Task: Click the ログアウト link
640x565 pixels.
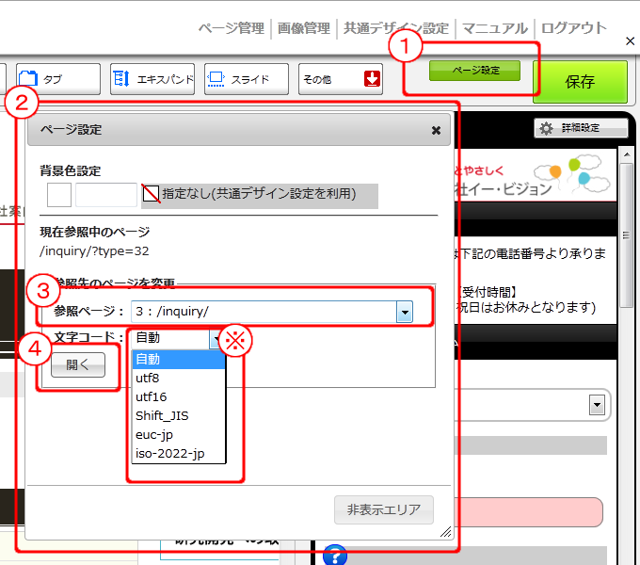Action: (x=574, y=28)
